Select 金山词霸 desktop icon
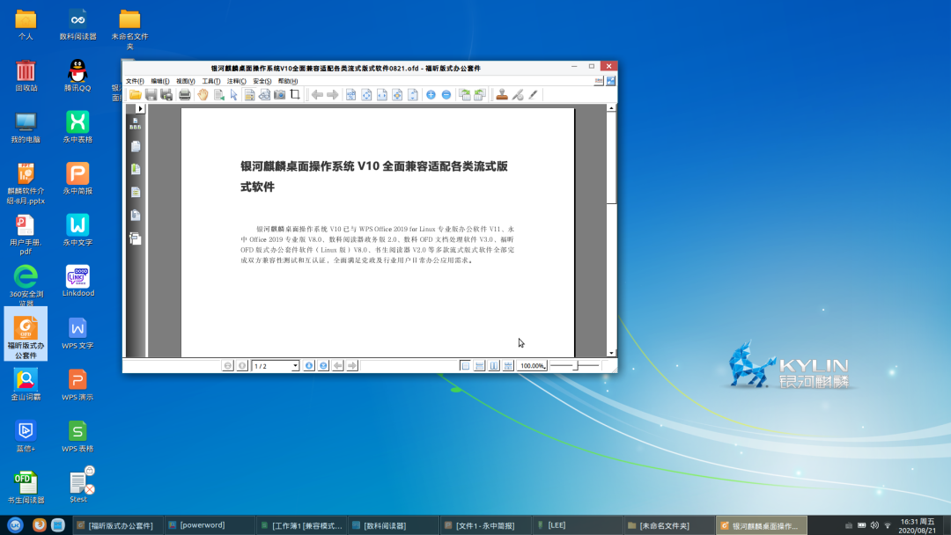The width and height of the screenshot is (951, 535). pyautogui.click(x=26, y=385)
